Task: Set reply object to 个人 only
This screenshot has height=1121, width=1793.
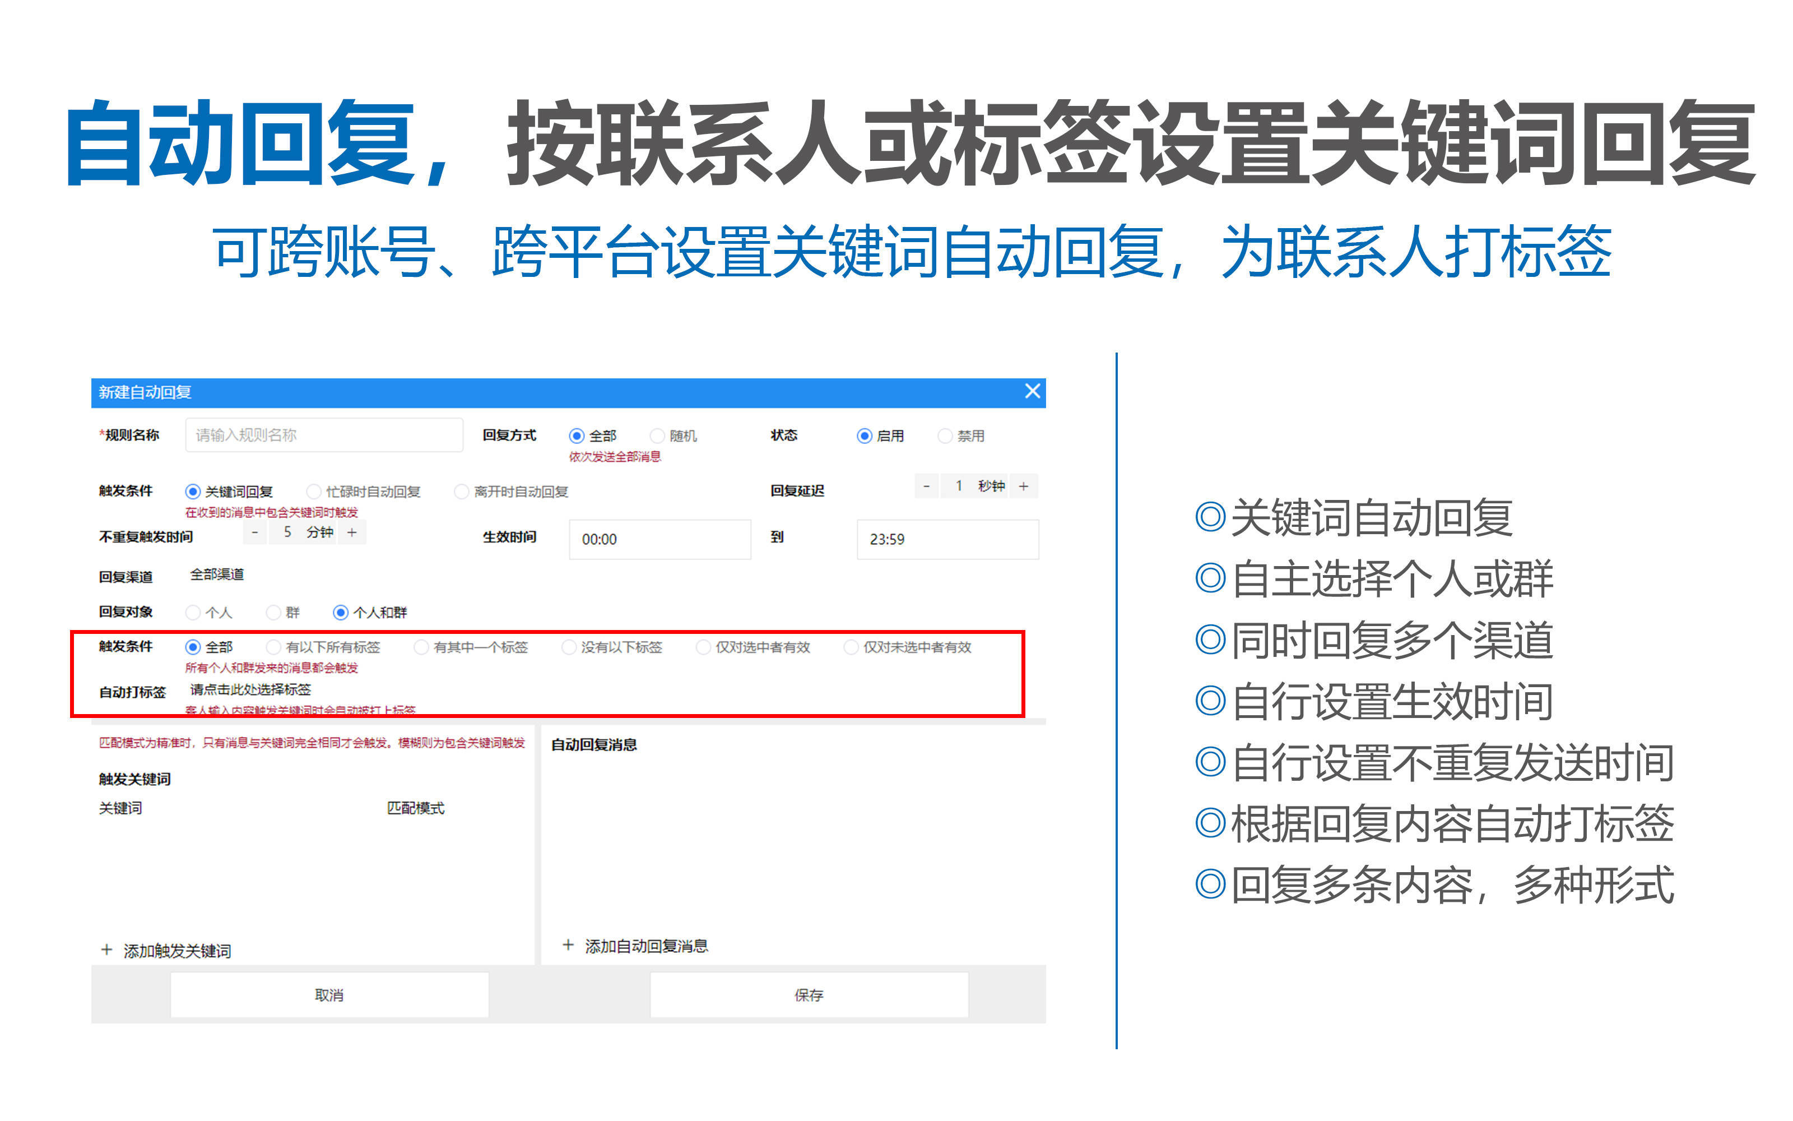Action: click(193, 612)
